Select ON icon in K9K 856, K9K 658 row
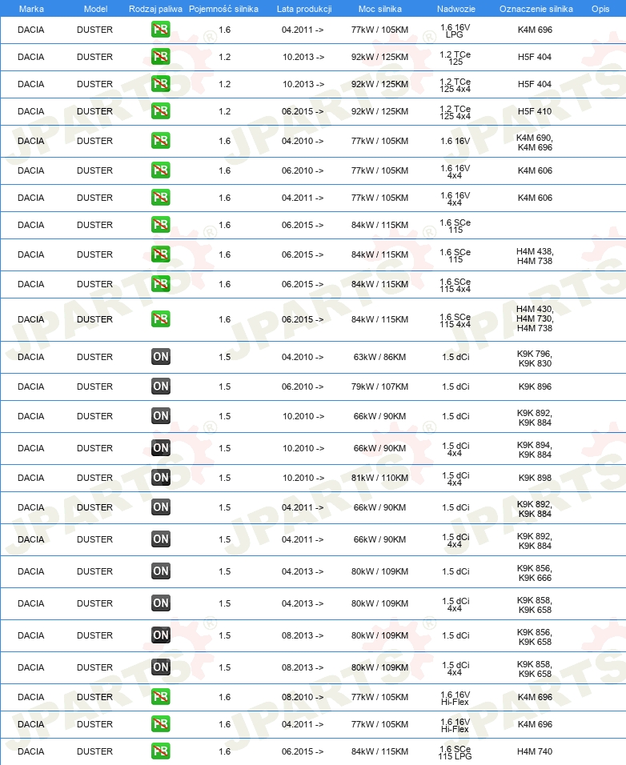626x765 pixels. (161, 635)
